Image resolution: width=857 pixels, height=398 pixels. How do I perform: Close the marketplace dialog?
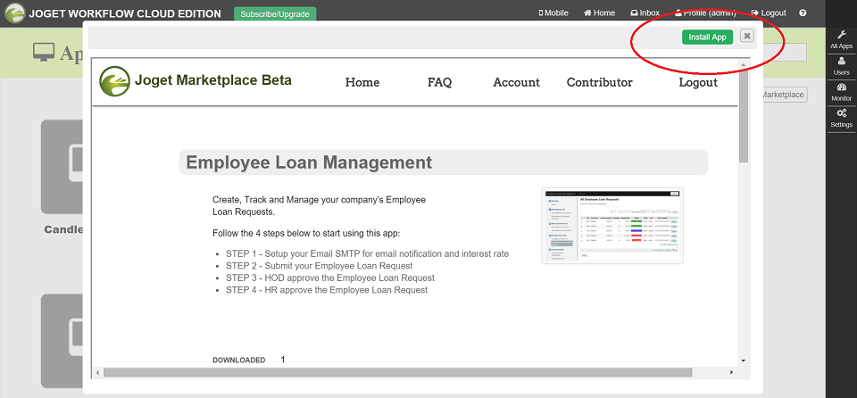tap(746, 36)
